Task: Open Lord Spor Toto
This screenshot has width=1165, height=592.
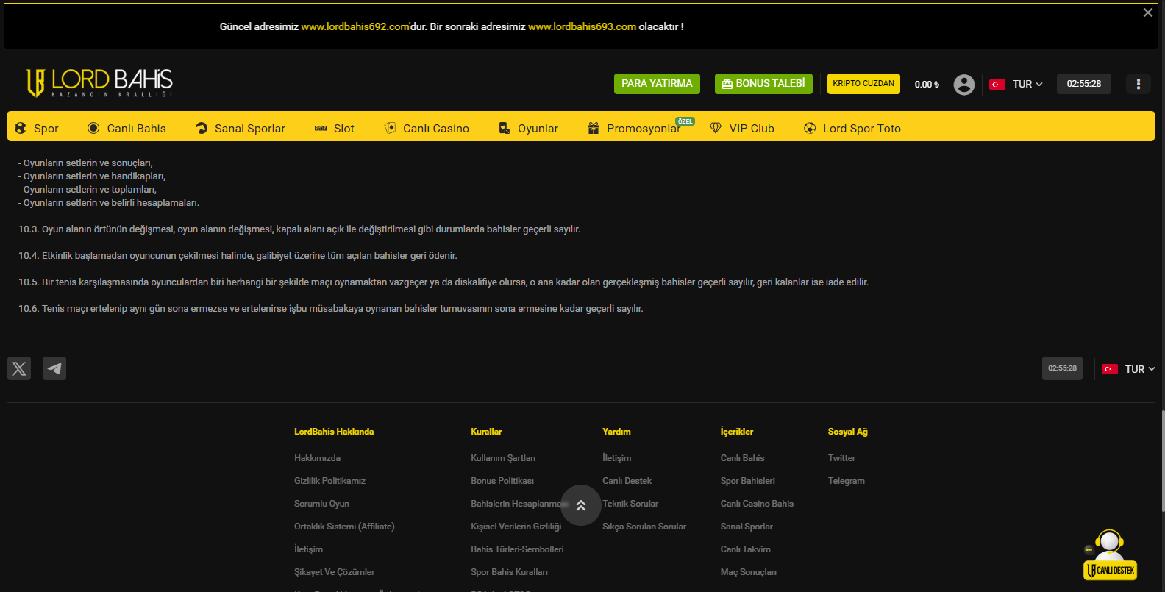Action: point(852,128)
